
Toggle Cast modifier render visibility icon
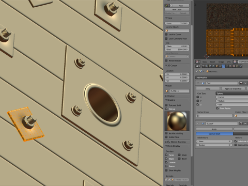click(x=241, y=83)
